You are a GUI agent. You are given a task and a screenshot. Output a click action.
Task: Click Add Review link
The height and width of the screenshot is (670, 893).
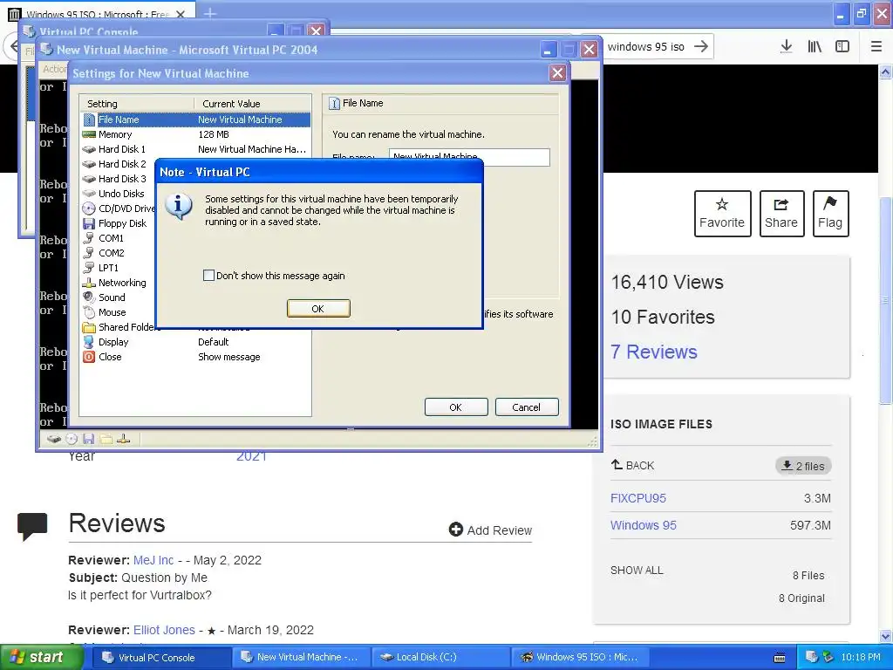pos(490,530)
